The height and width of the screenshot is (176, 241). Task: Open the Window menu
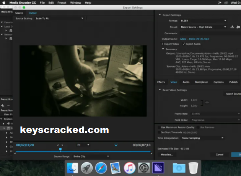[75, 3]
